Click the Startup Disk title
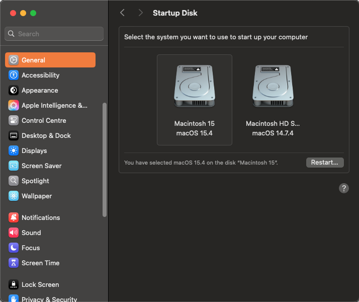Viewport: 359px width, 302px height. click(x=175, y=13)
